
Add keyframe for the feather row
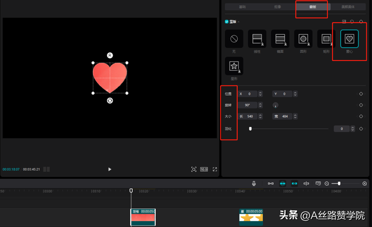(x=361, y=129)
